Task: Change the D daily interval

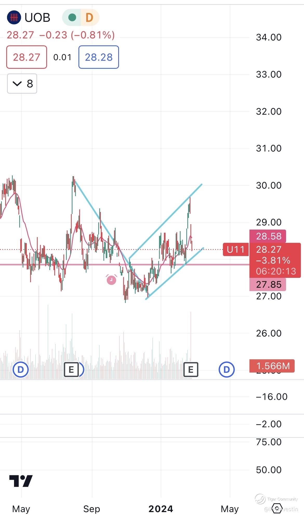Action: coord(89,18)
